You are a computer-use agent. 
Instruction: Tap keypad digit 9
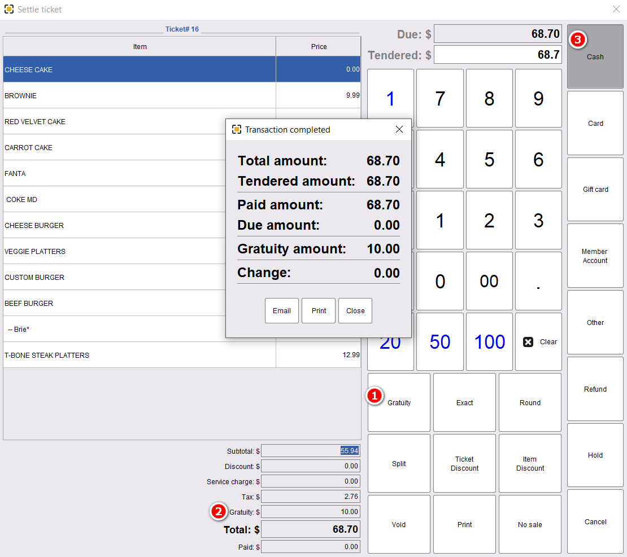pos(538,98)
